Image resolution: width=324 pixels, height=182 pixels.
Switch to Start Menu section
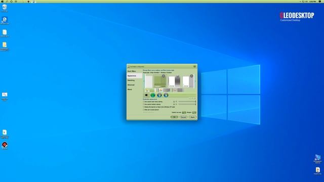click(134, 71)
